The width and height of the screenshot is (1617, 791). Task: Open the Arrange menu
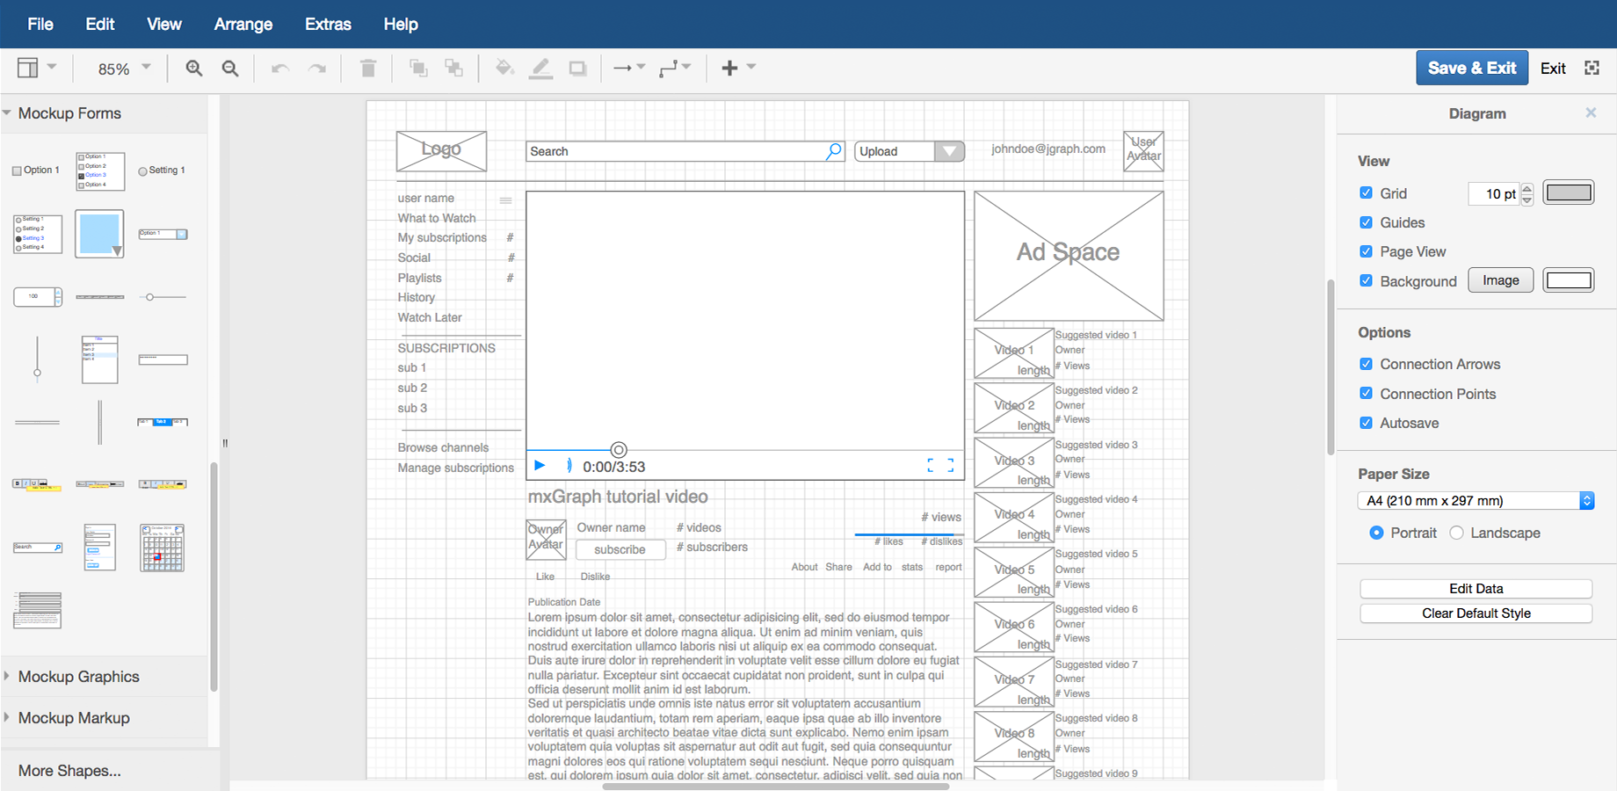(x=243, y=24)
